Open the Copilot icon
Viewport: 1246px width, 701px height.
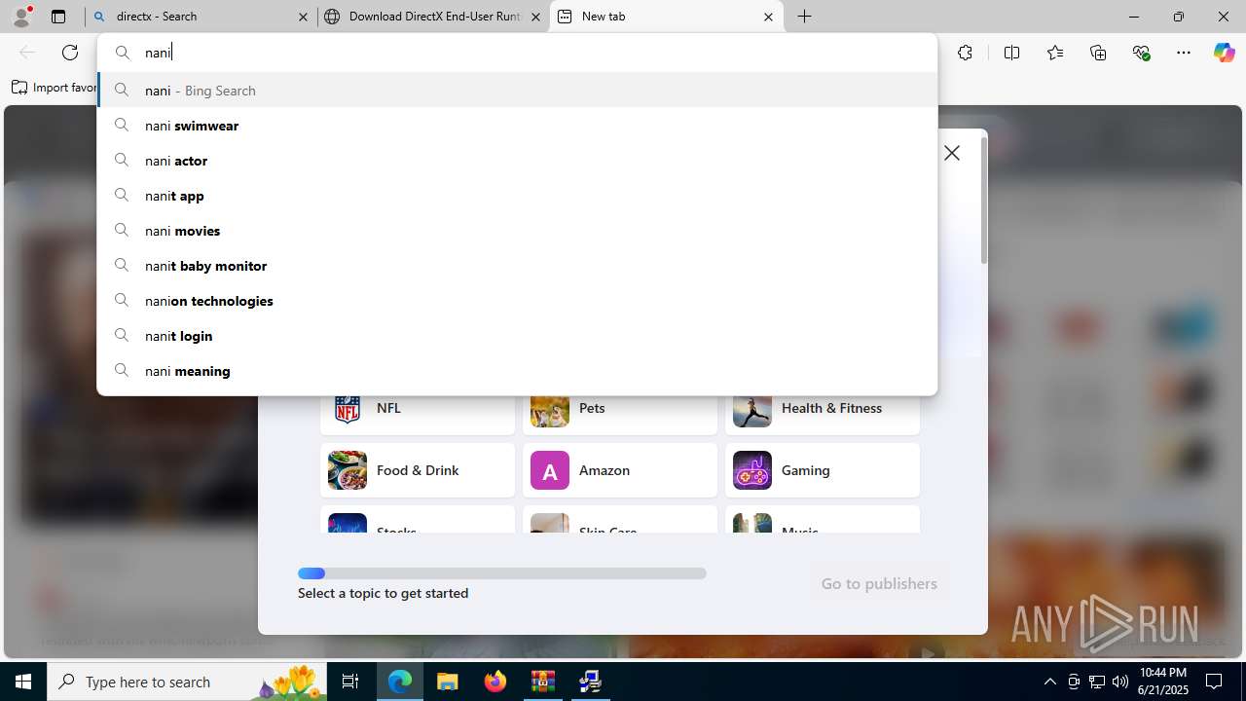pos(1224,53)
